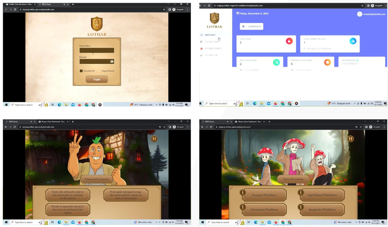Click the Lothar shield logo in dashboard sidebar
This screenshot has height=227, width=388.
(214, 18)
